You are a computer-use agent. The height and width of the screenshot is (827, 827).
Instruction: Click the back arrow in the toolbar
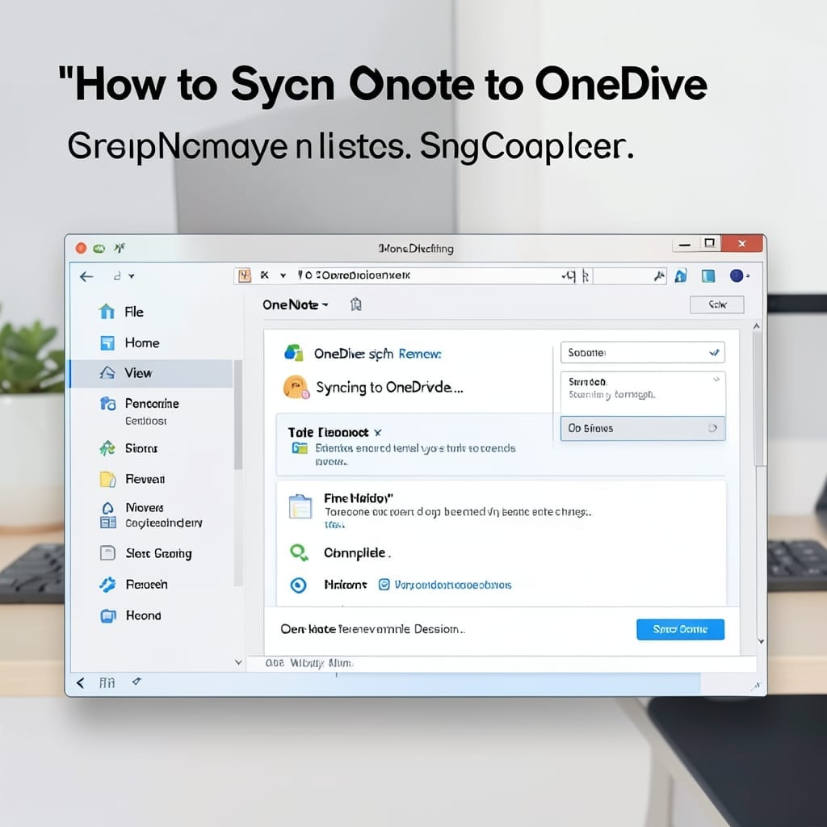(86, 276)
